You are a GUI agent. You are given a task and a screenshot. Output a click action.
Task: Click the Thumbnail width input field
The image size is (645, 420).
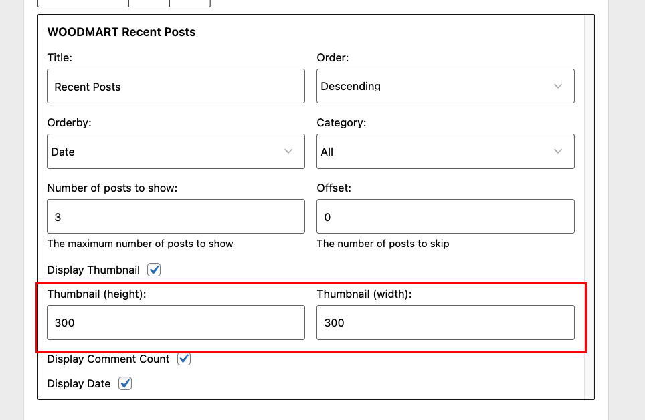446,323
